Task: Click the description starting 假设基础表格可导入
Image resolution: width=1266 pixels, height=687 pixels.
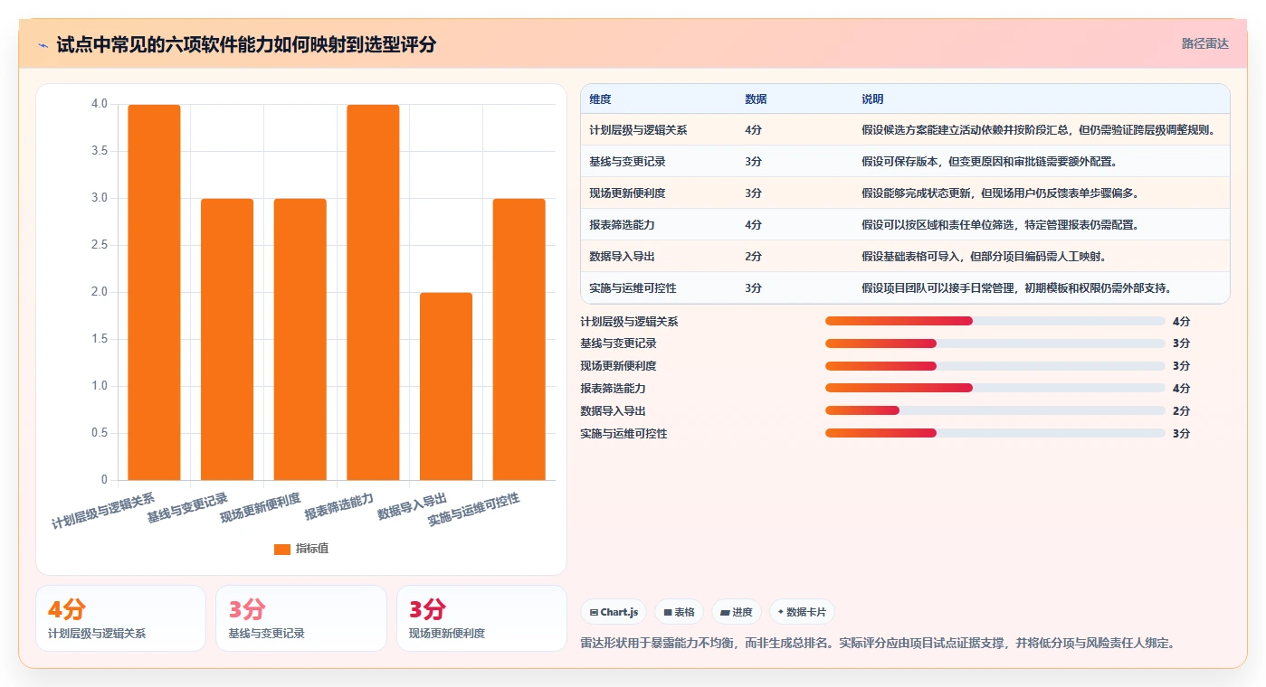Action: coord(984,257)
